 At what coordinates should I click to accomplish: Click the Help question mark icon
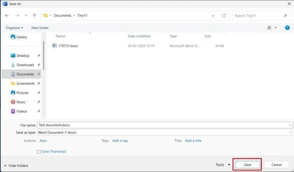[287, 28]
